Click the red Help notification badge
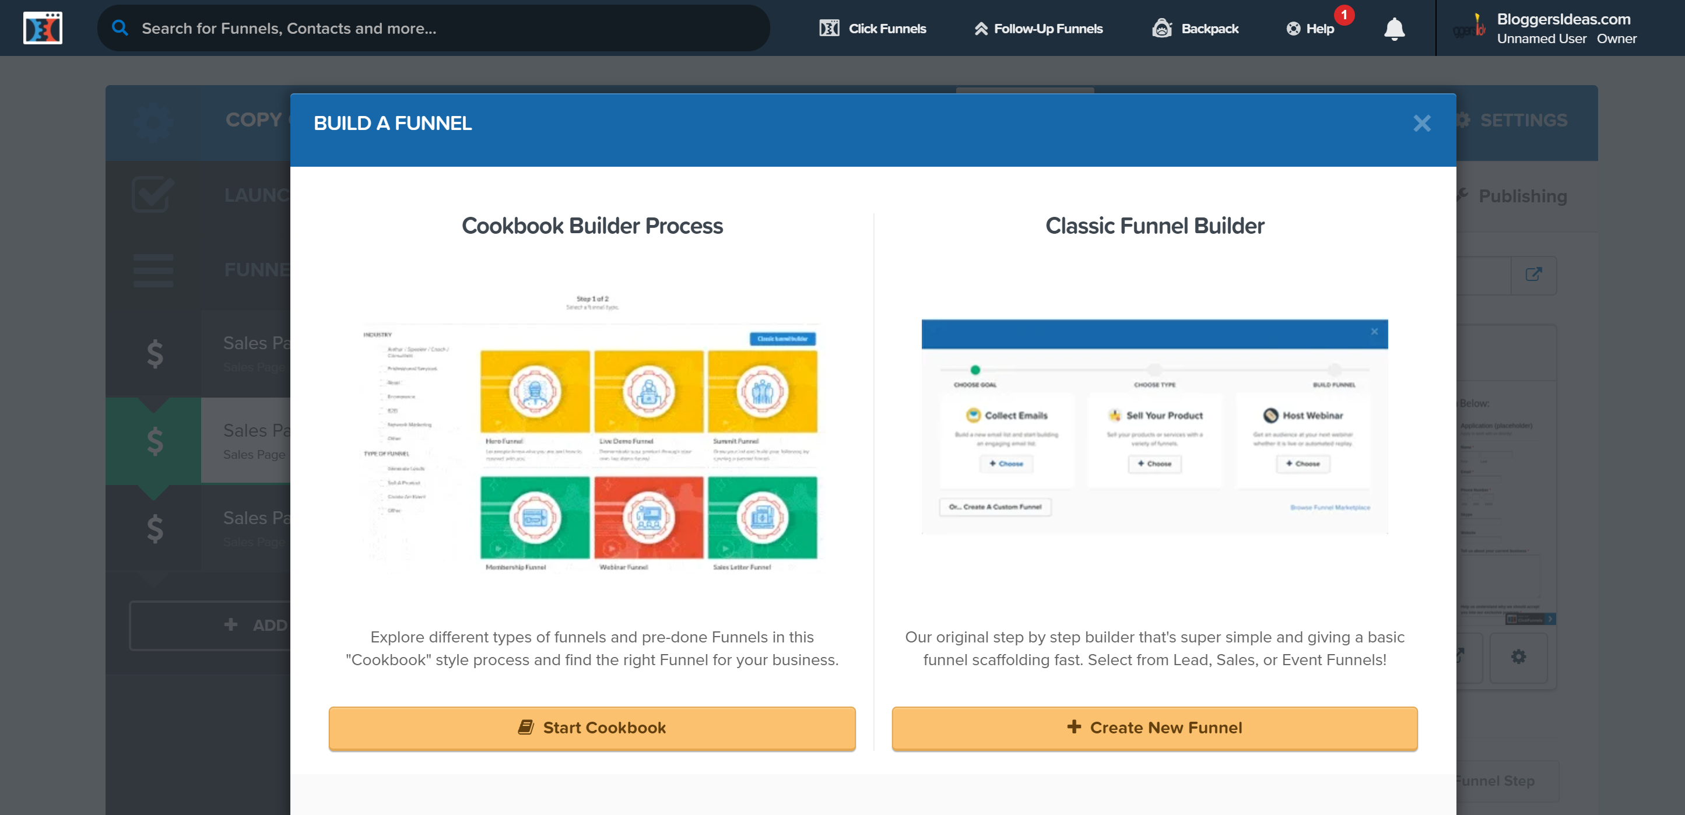The width and height of the screenshot is (1685, 815). (x=1343, y=15)
